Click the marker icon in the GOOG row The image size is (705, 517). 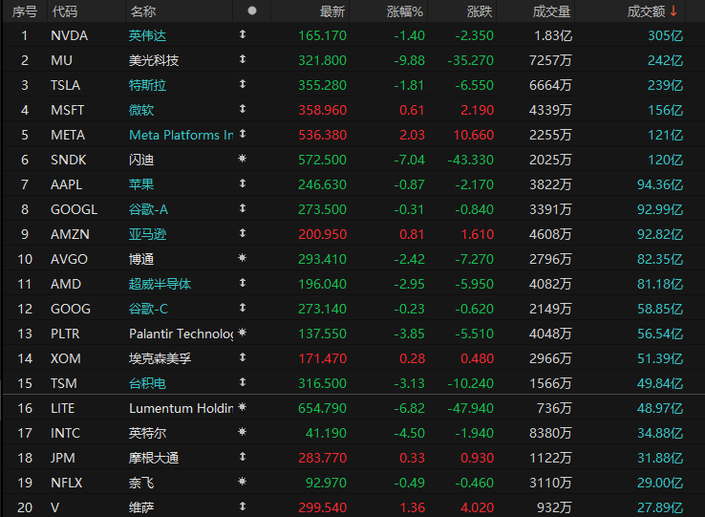click(243, 308)
